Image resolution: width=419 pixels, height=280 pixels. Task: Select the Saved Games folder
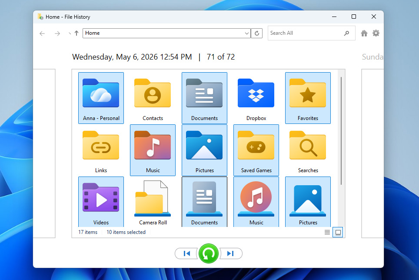[x=256, y=150]
